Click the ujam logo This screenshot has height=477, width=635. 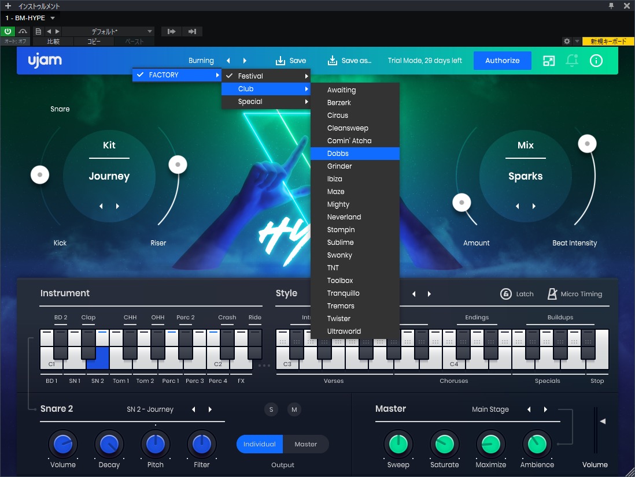(x=45, y=61)
